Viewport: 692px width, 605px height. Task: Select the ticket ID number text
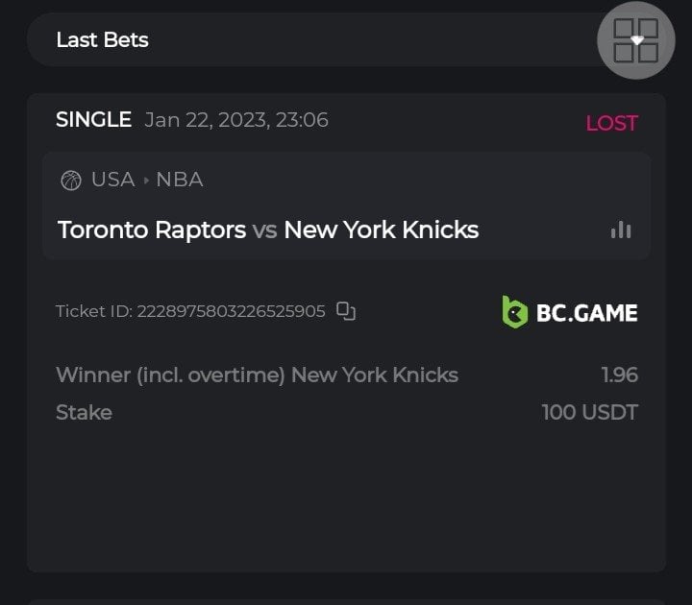coord(231,311)
